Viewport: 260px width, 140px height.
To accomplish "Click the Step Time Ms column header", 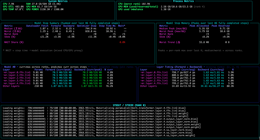I will coord(107,26).
